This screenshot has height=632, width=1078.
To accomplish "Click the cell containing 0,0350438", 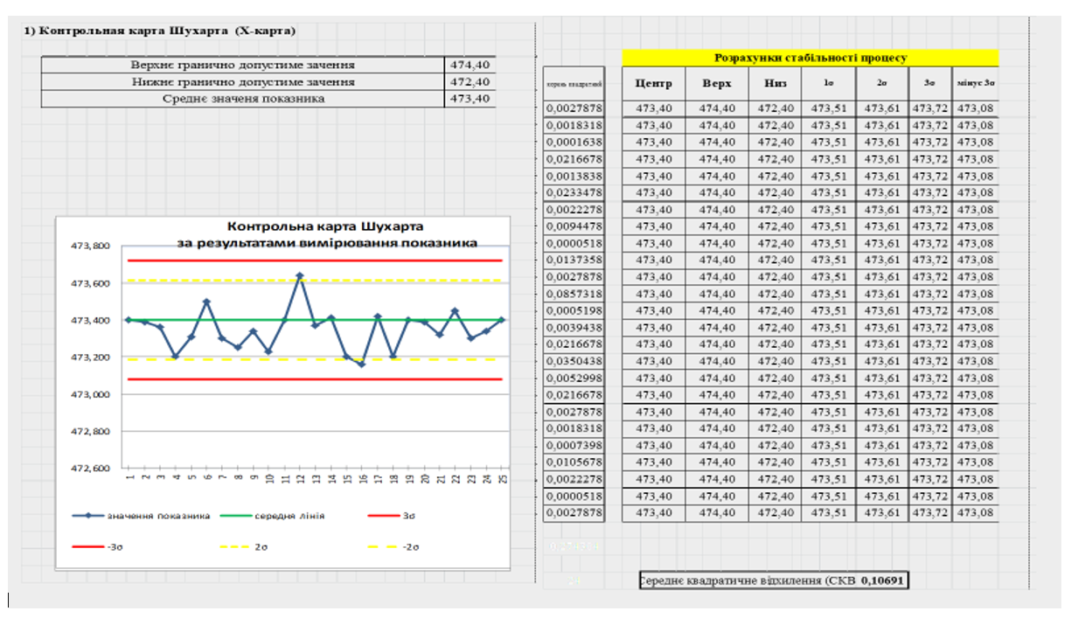I will [x=573, y=361].
